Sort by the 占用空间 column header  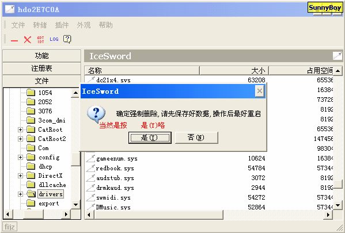point(301,71)
